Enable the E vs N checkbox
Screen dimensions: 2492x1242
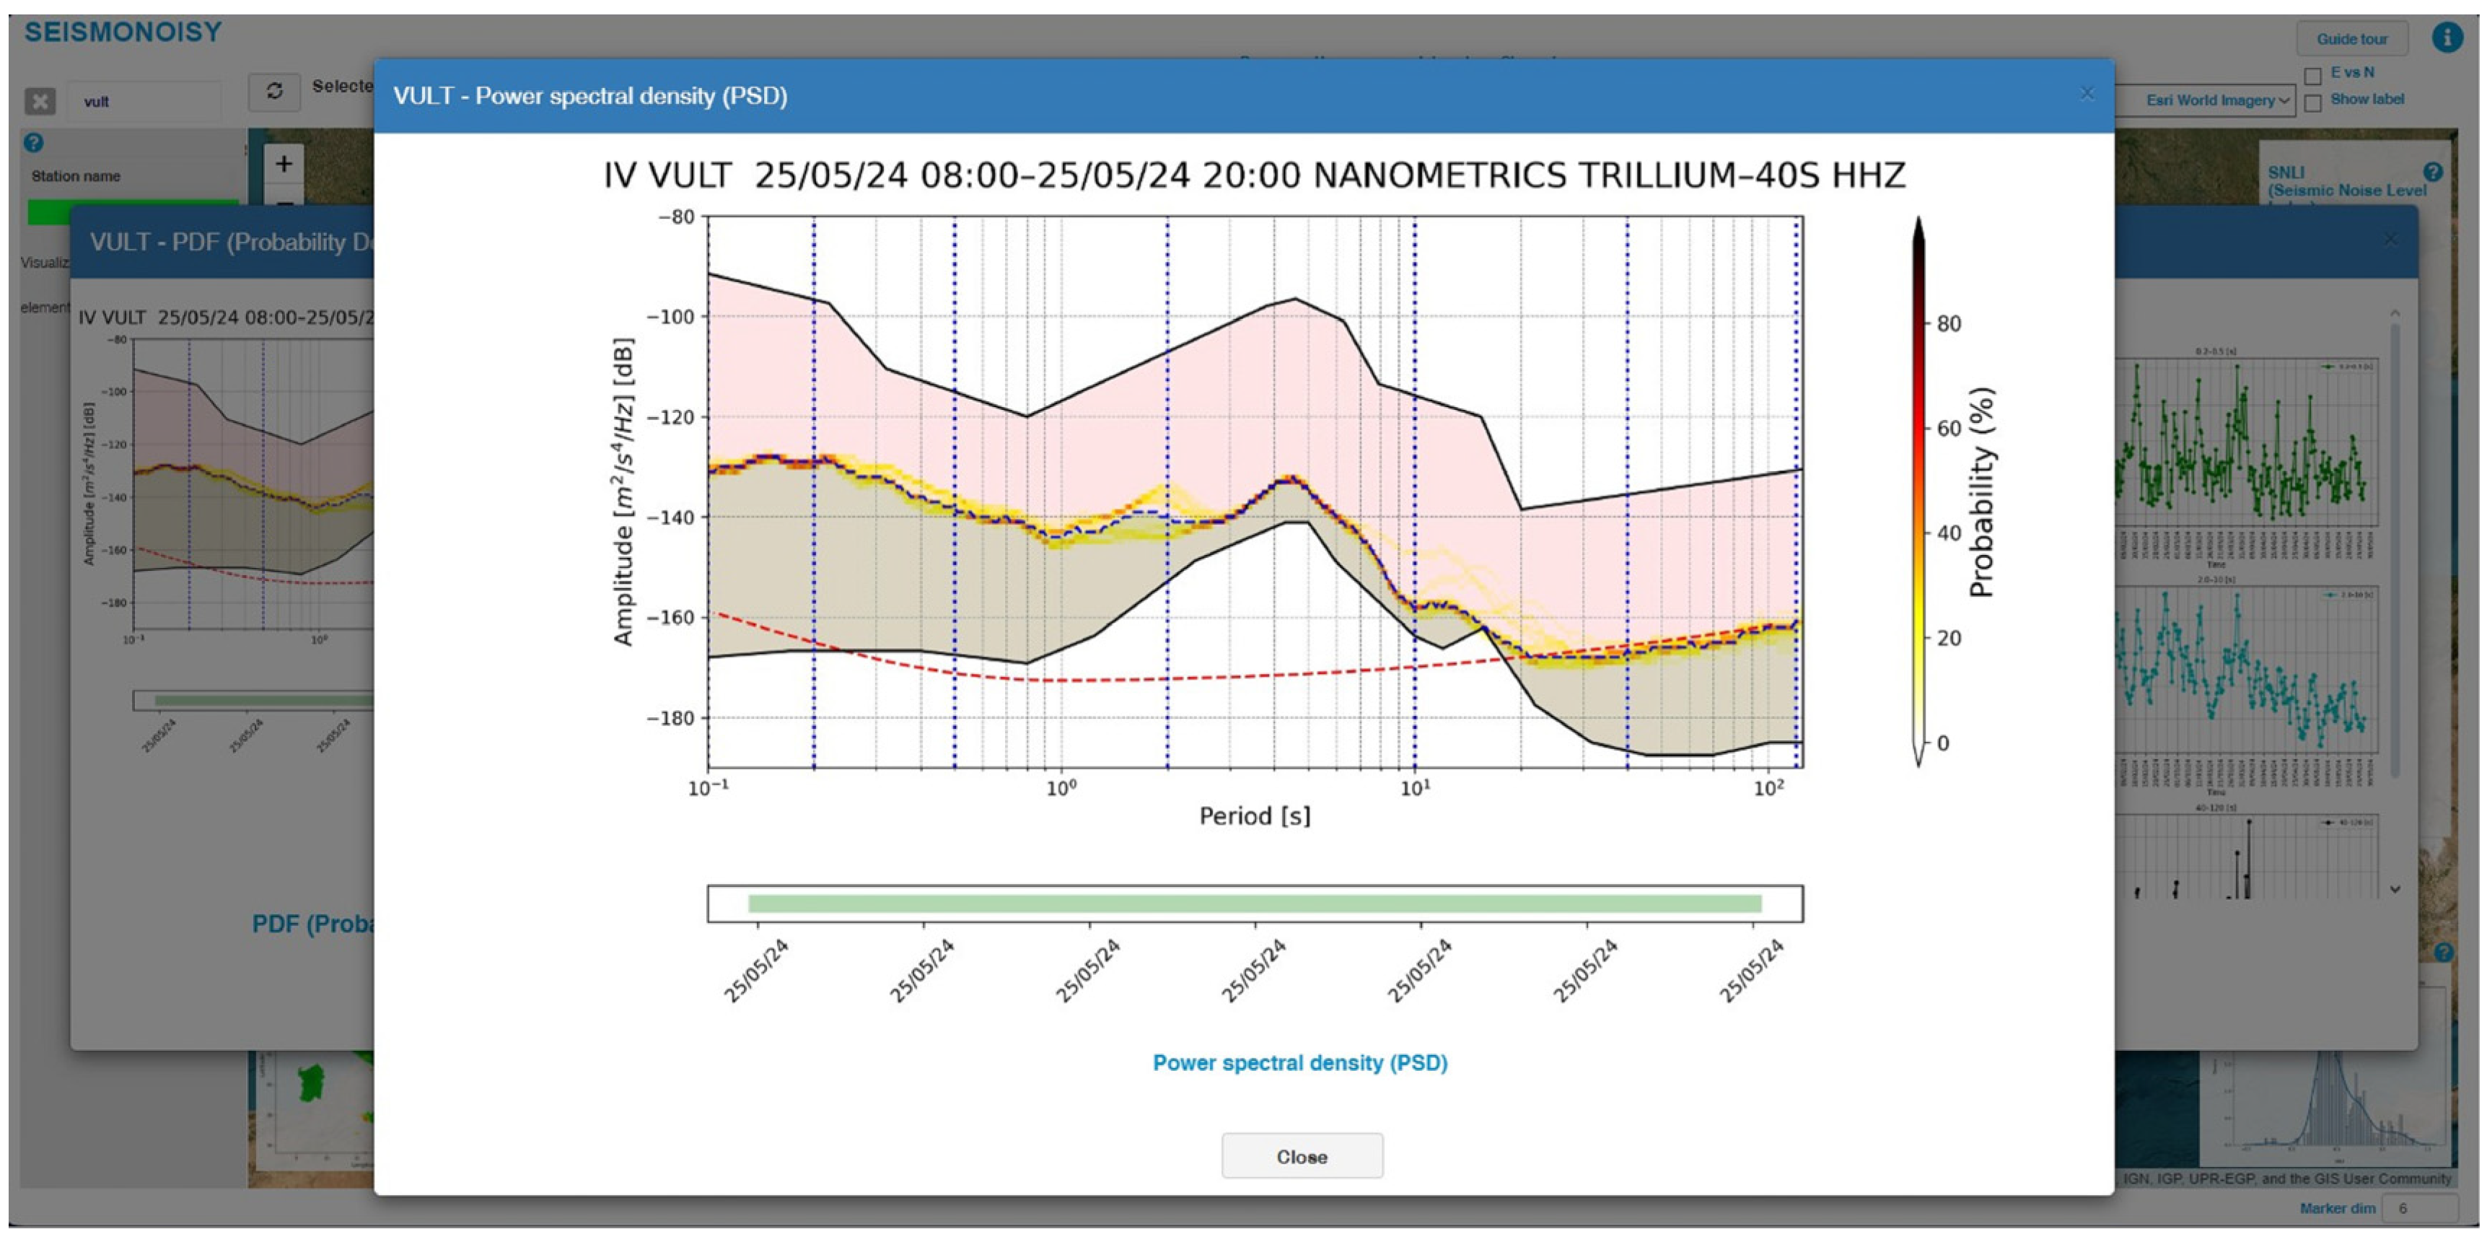[2313, 76]
